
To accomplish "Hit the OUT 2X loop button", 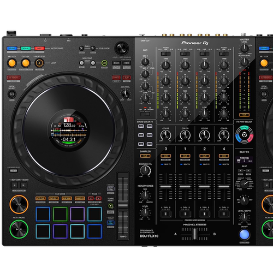I will (x=26, y=63).
